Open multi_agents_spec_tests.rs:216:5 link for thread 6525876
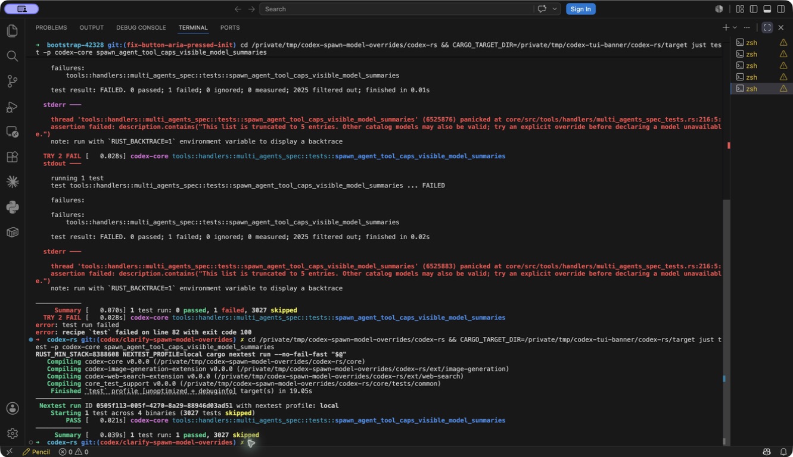The height and width of the screenshot is (457, 793). coord(613,119)
